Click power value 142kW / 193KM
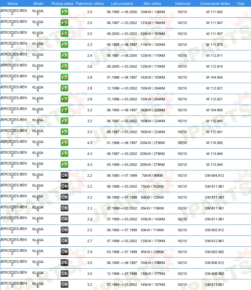 (152, 77)
